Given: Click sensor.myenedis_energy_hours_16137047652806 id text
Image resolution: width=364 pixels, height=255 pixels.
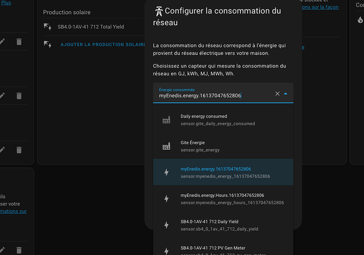Looking at the screenshot, I should [232, 203].
